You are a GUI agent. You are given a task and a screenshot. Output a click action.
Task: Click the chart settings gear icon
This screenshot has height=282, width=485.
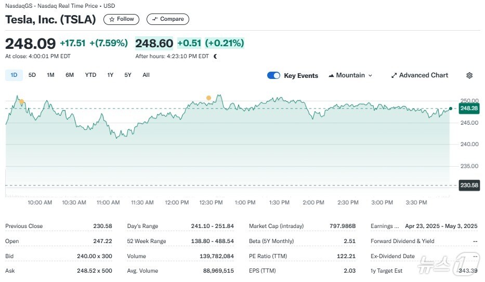tap(469, 75)
